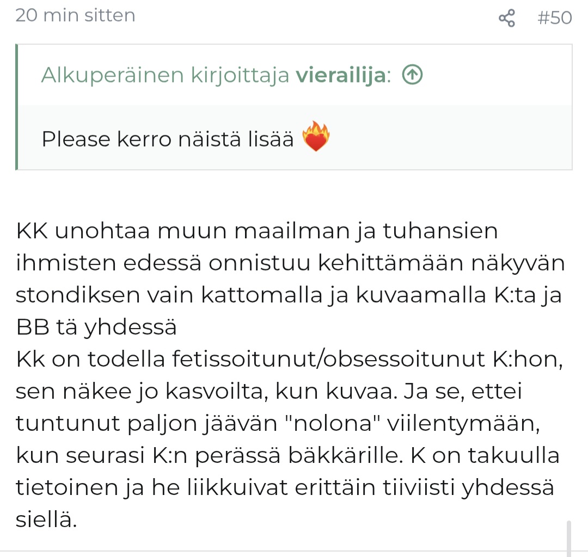Click the share icon next to #50
This screenshot has width=588, height=557.
[x=507, y=18]
